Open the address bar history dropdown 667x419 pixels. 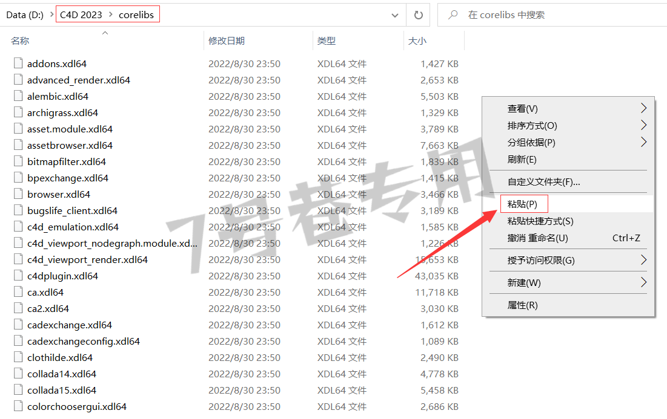pyautogui.click(x=395, y=15)
